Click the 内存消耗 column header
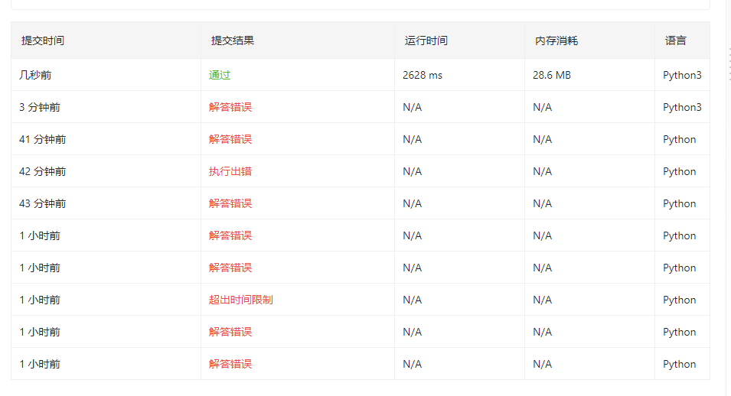Viewport: 731px width, 396px height. click(556, 41)
